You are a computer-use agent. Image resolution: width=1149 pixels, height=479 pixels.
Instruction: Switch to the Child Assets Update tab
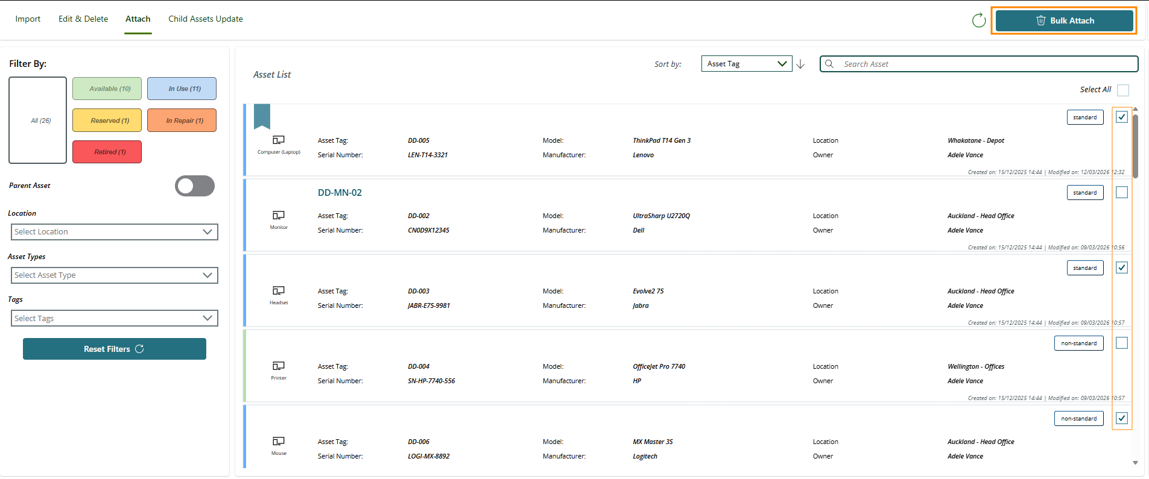click(206, 19)
